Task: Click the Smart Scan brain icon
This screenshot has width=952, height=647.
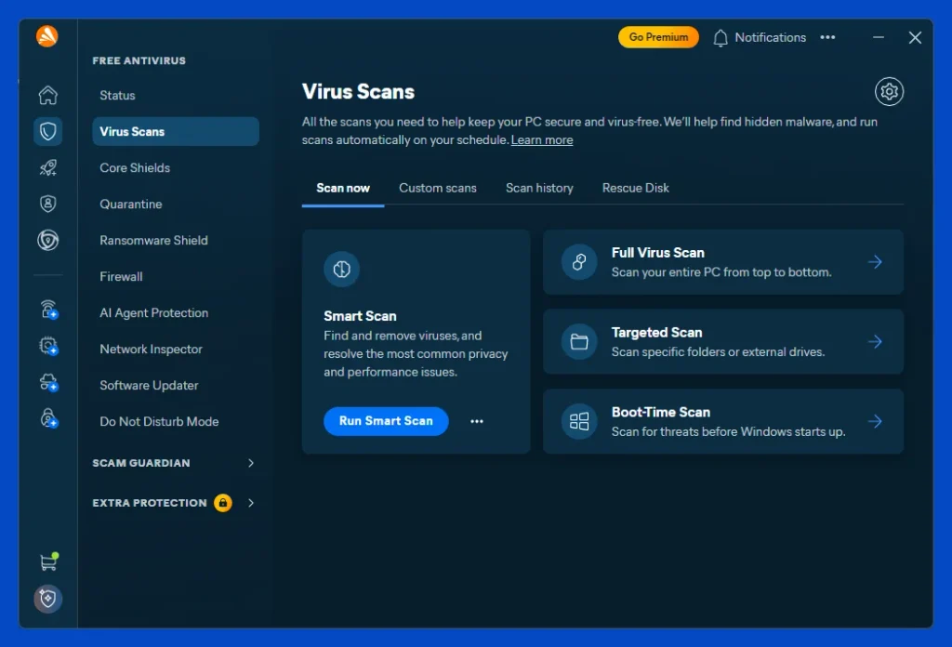Action: [x=341, y=269]
